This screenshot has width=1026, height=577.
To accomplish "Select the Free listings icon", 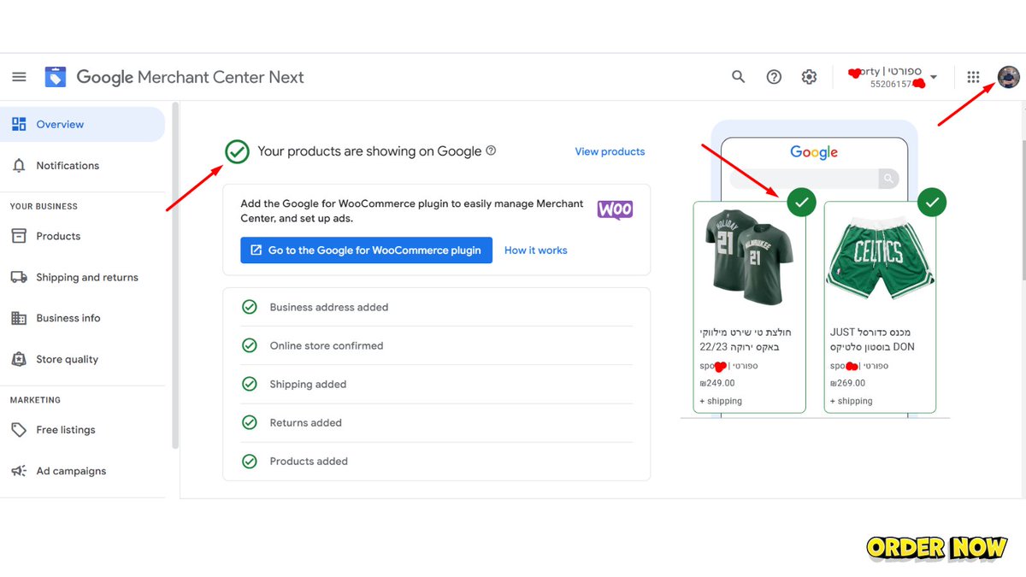I will click(x=19, y=429).
